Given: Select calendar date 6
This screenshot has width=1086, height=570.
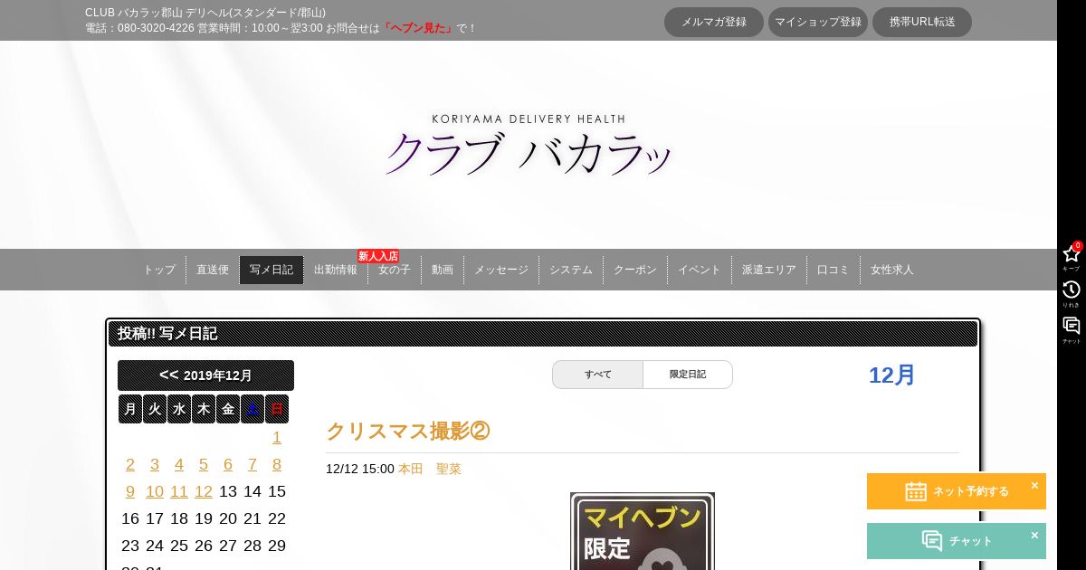Looking at the screenshot, I should click(228, 464).
